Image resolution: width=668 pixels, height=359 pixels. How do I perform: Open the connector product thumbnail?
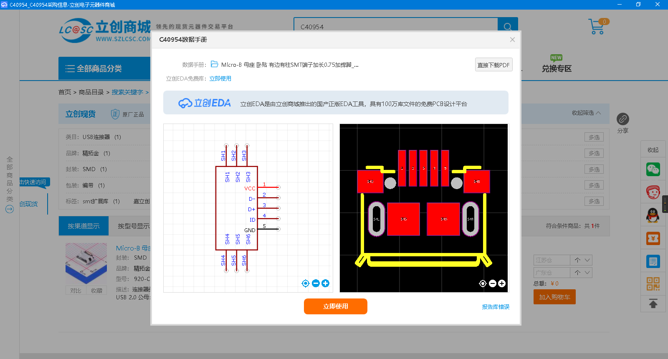(x=86, y=264)
